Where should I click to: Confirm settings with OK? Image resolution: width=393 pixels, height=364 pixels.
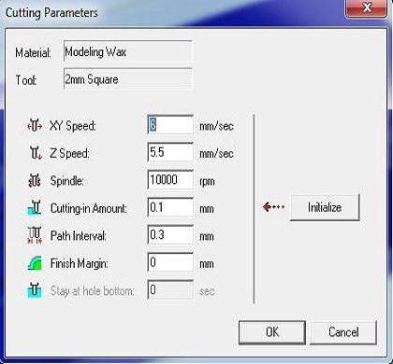(x=272, y=332)
